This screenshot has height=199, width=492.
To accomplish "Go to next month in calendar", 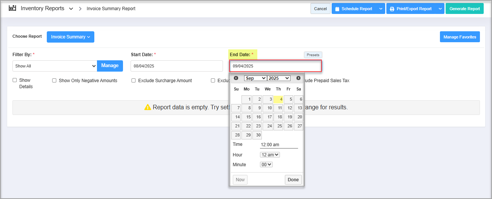I will pos(298,78).
